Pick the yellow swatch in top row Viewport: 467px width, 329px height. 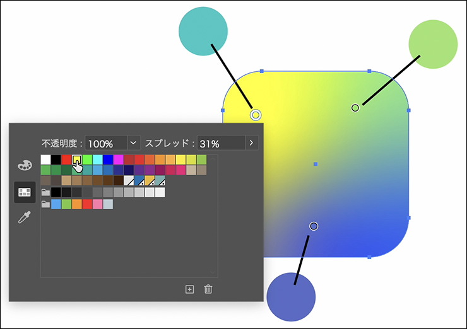point(76,159)
